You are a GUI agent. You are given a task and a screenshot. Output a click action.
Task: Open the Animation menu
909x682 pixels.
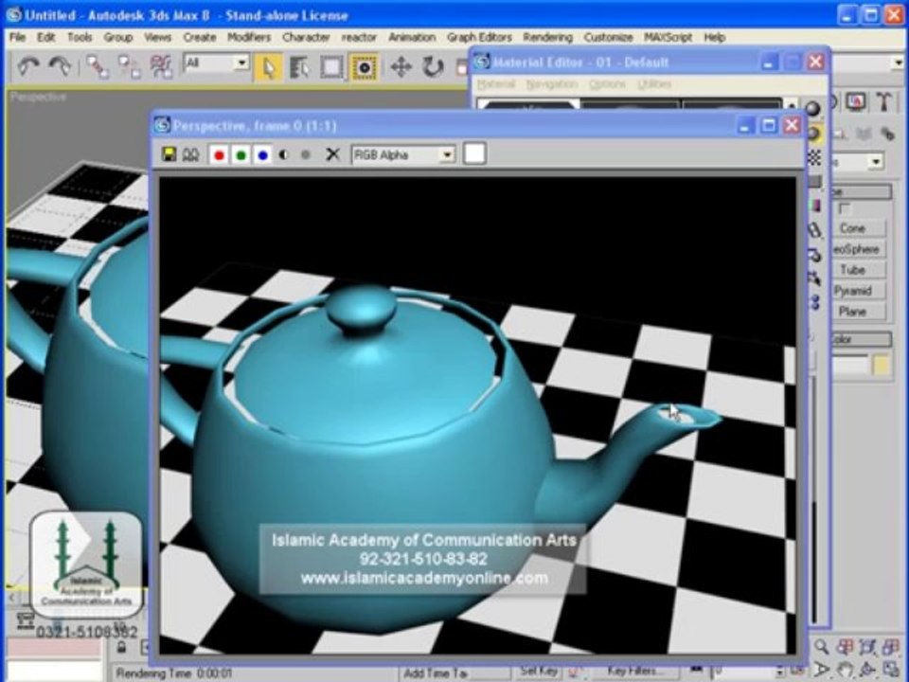[412, 37]
